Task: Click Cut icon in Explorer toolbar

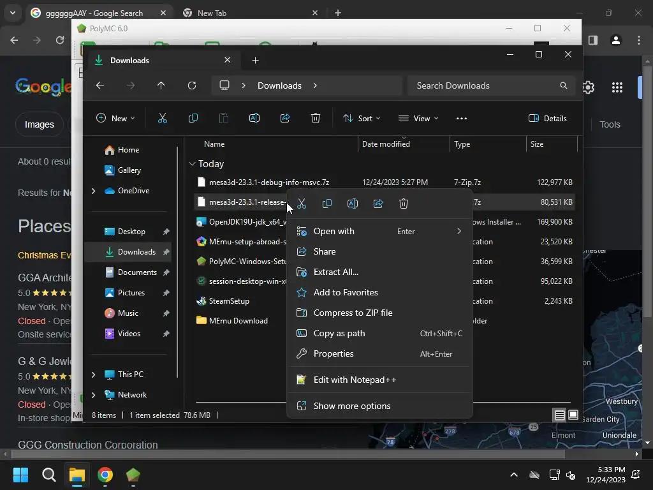Action: tap(163, 118)
